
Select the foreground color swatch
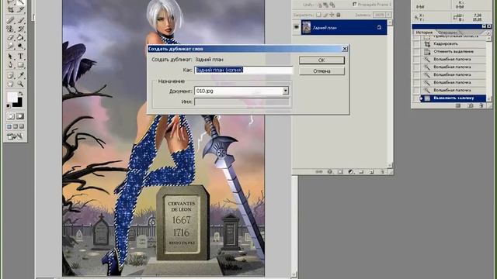click(x=12, y=97)
